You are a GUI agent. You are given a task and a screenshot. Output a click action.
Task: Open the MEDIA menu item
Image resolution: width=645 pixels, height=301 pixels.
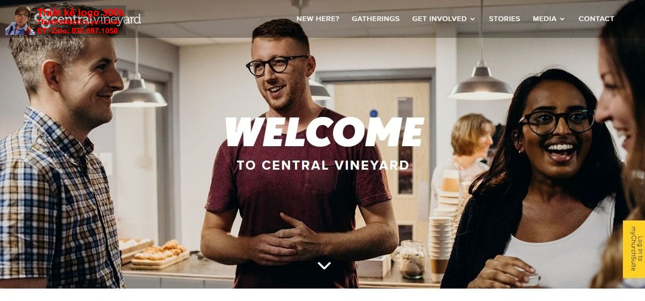(544, 19)
